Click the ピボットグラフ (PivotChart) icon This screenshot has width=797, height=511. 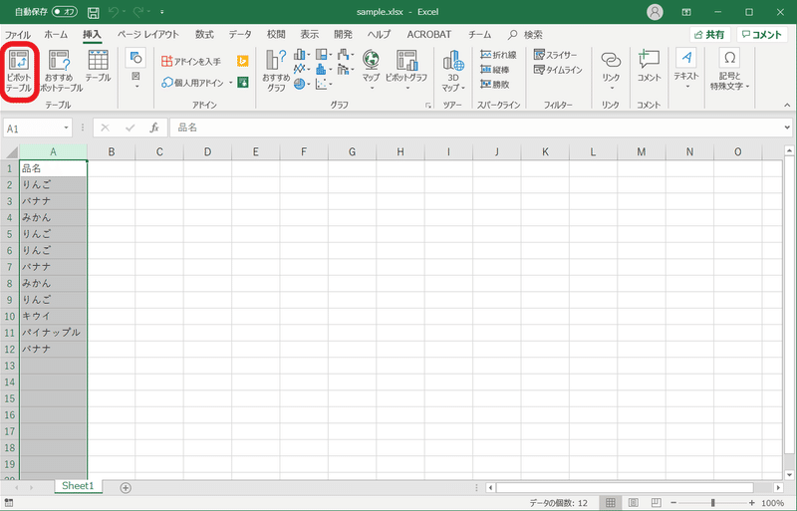coord(406,60)
